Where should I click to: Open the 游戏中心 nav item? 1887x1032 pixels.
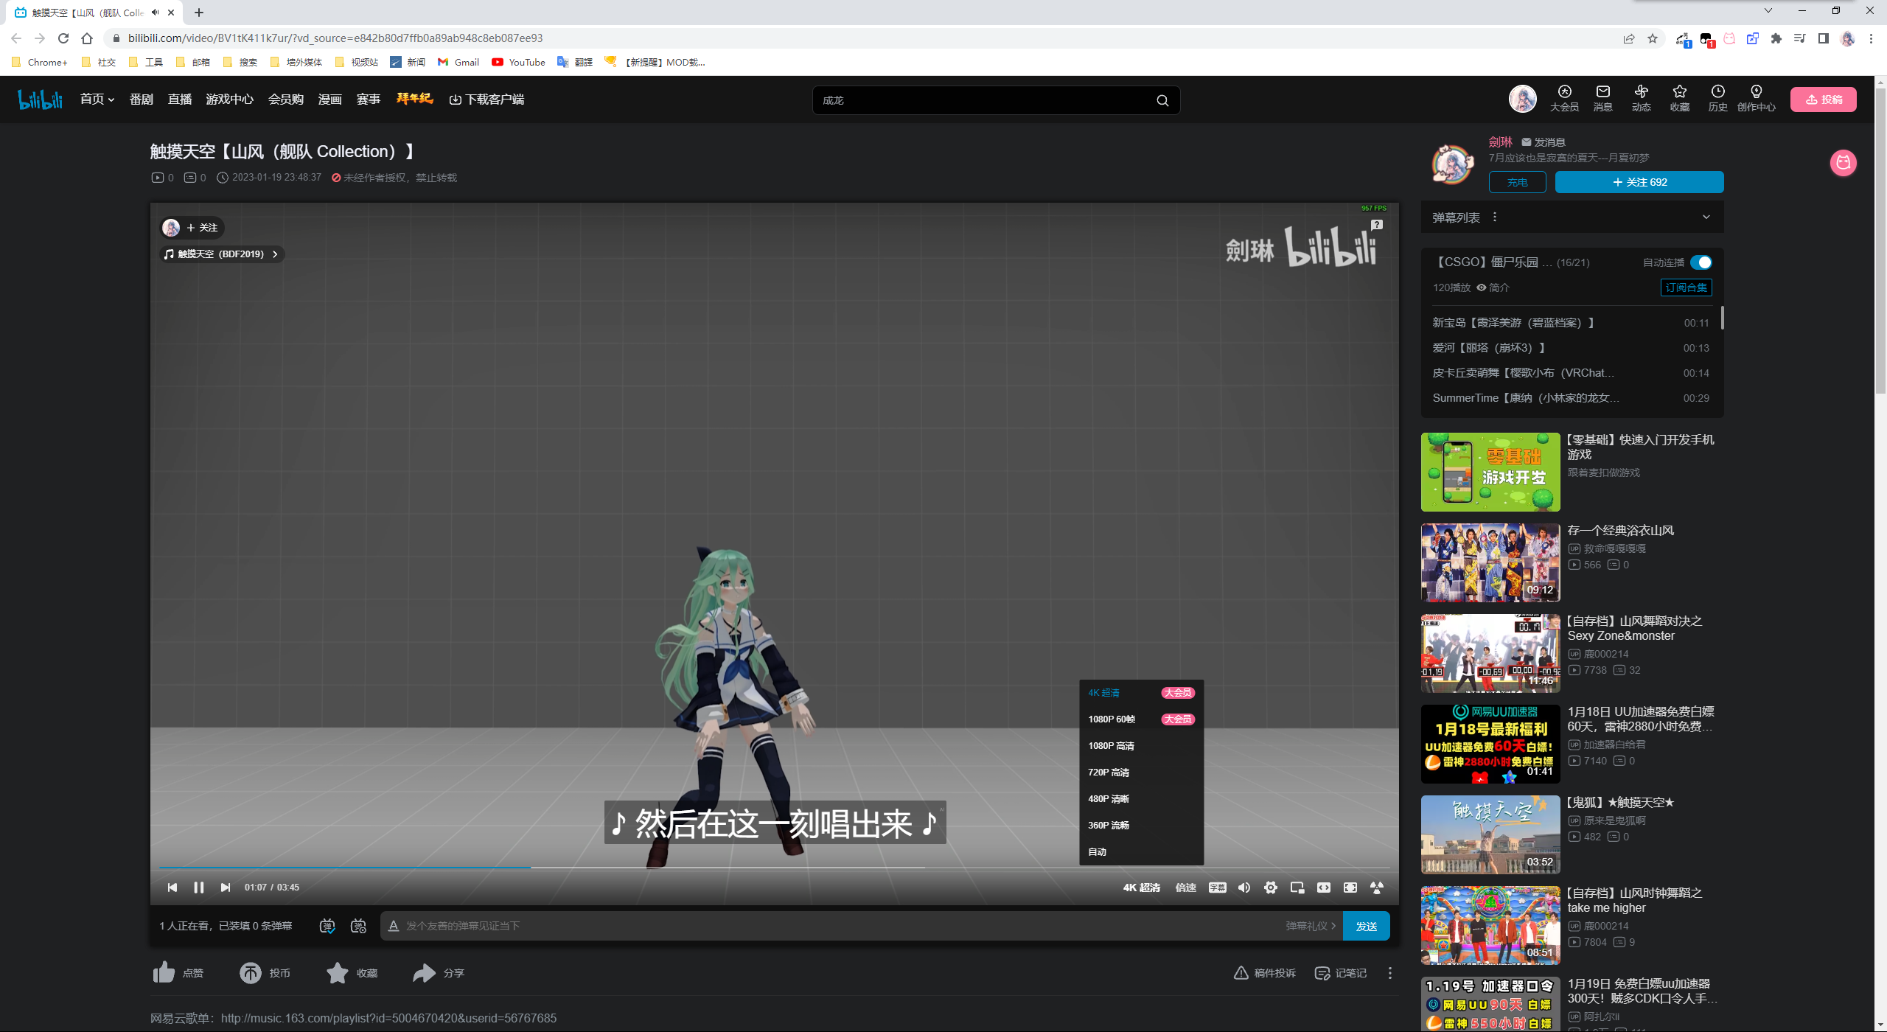[229, 100]
